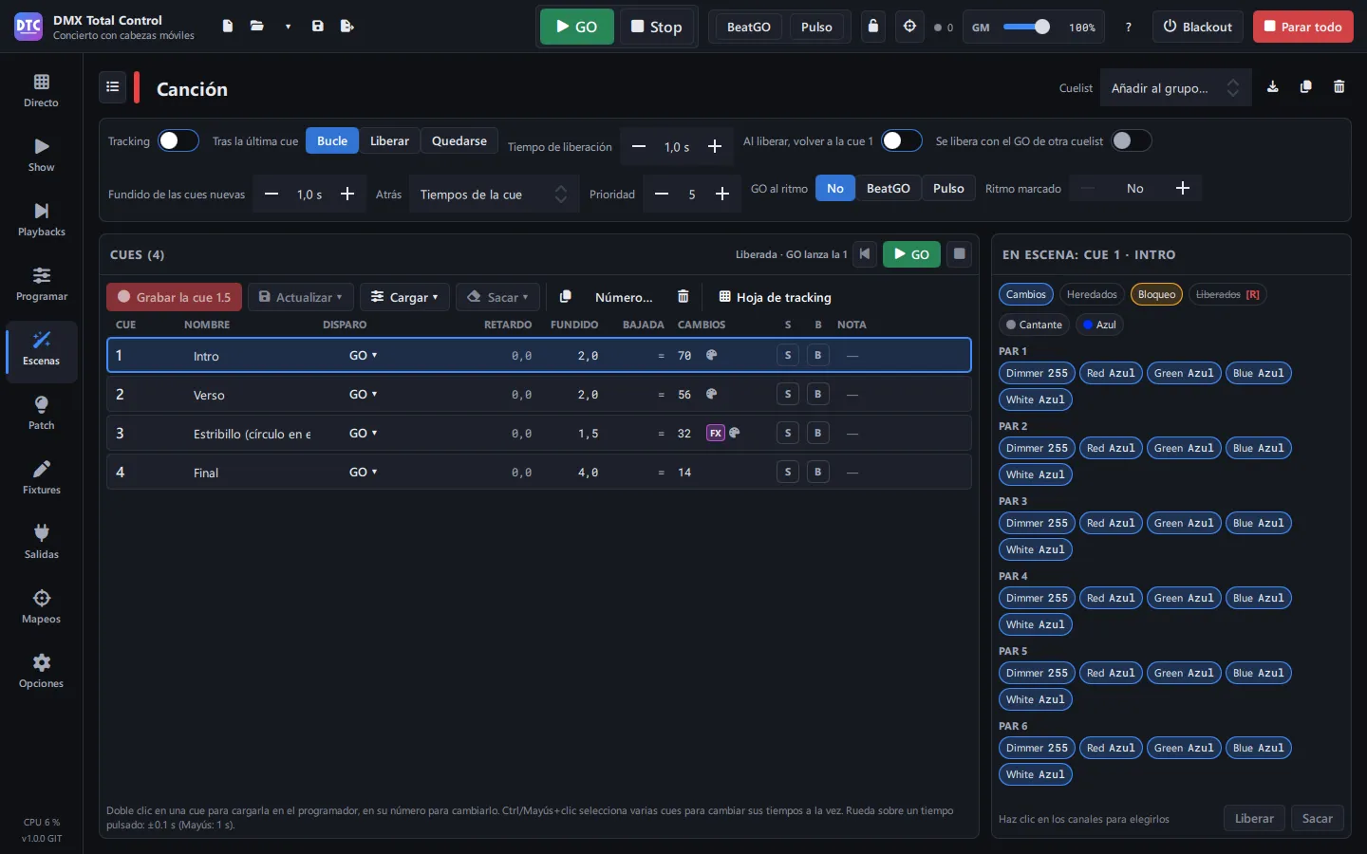Click the trash icon beside Número
1367x854 pixels.
(x=683, y=297)
